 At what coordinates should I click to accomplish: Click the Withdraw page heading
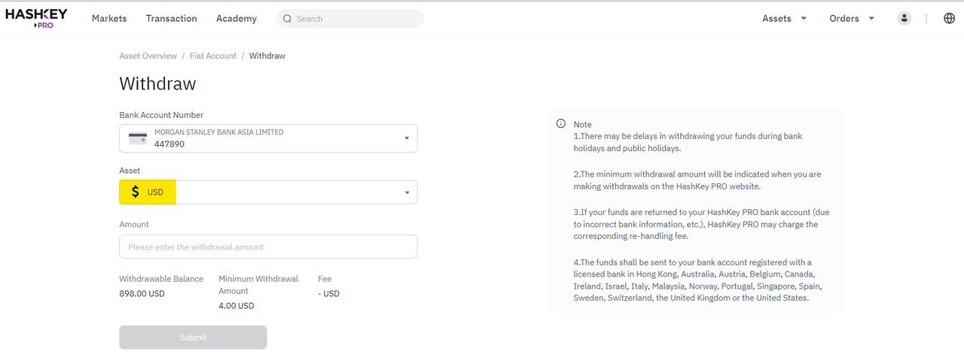[x=157, y=83]
